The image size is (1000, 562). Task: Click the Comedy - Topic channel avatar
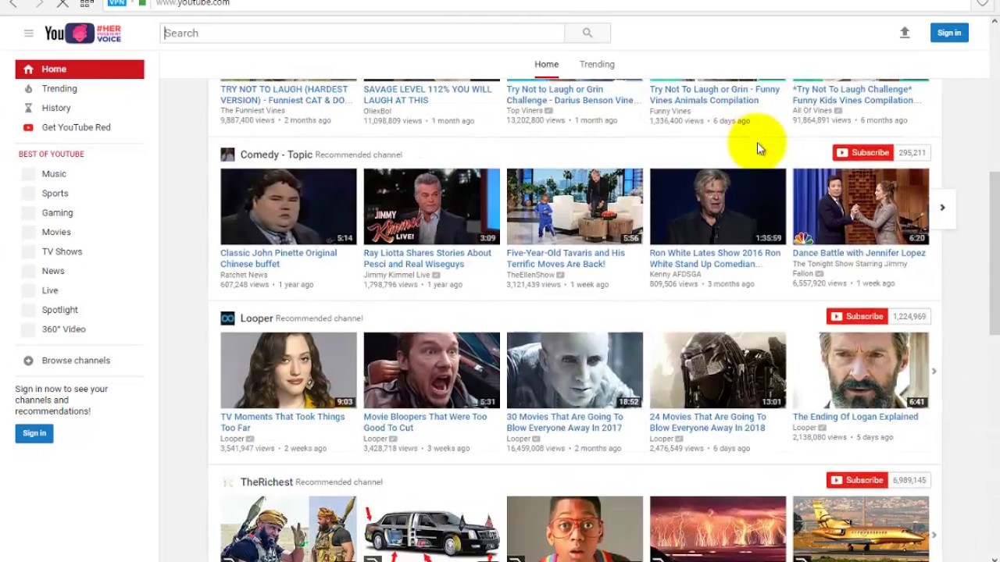[227, 155]
